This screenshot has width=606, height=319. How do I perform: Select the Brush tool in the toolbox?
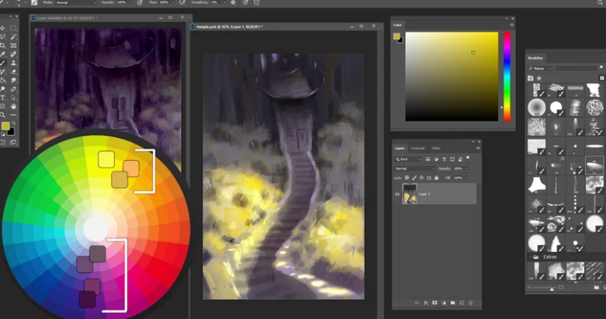tap(2, 63)
